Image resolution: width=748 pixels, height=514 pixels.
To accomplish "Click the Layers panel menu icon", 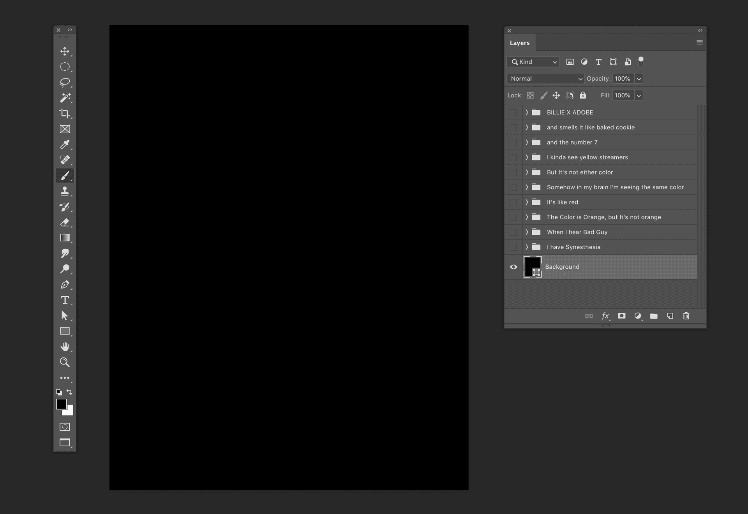I will [x=700, y=42].
